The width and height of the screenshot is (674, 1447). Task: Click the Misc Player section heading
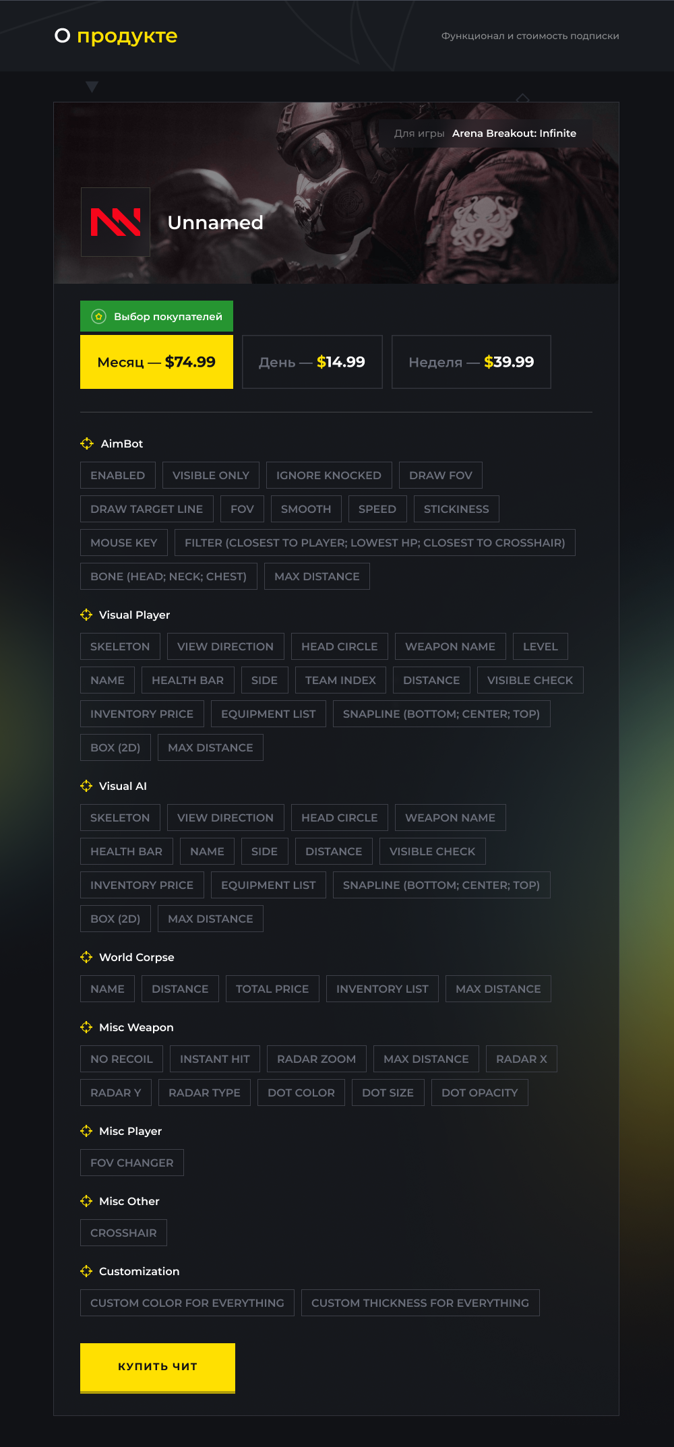(130, 1131)
